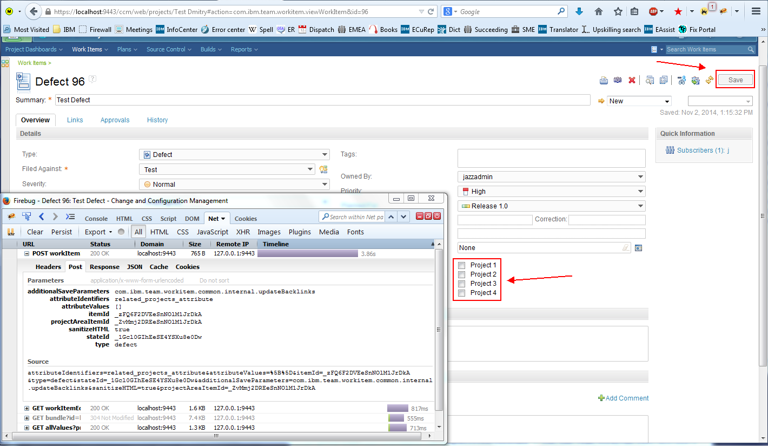Toggle the Persist option in Firebug Net panel
This screenshot has width=768, height=446.
tap(62, 232)
